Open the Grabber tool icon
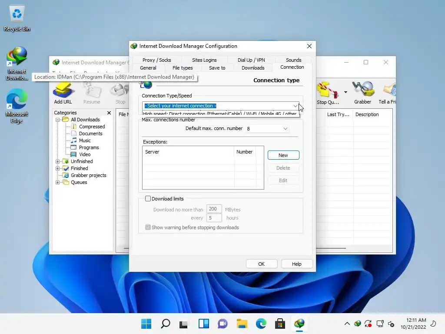445x334 pixels. click(x=363, y=93)
